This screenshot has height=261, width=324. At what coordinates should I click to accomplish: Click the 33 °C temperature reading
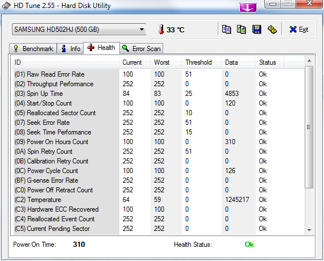coord(175,30)
